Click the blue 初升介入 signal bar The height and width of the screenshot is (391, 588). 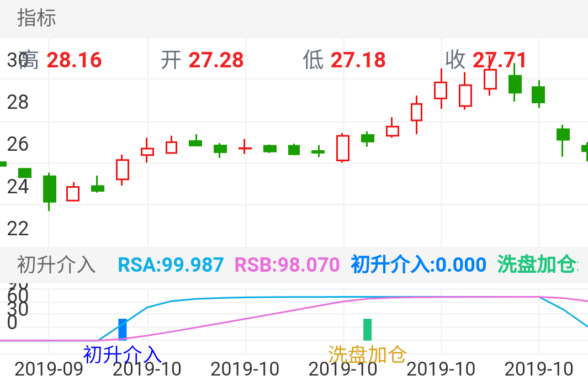[123, 329]
